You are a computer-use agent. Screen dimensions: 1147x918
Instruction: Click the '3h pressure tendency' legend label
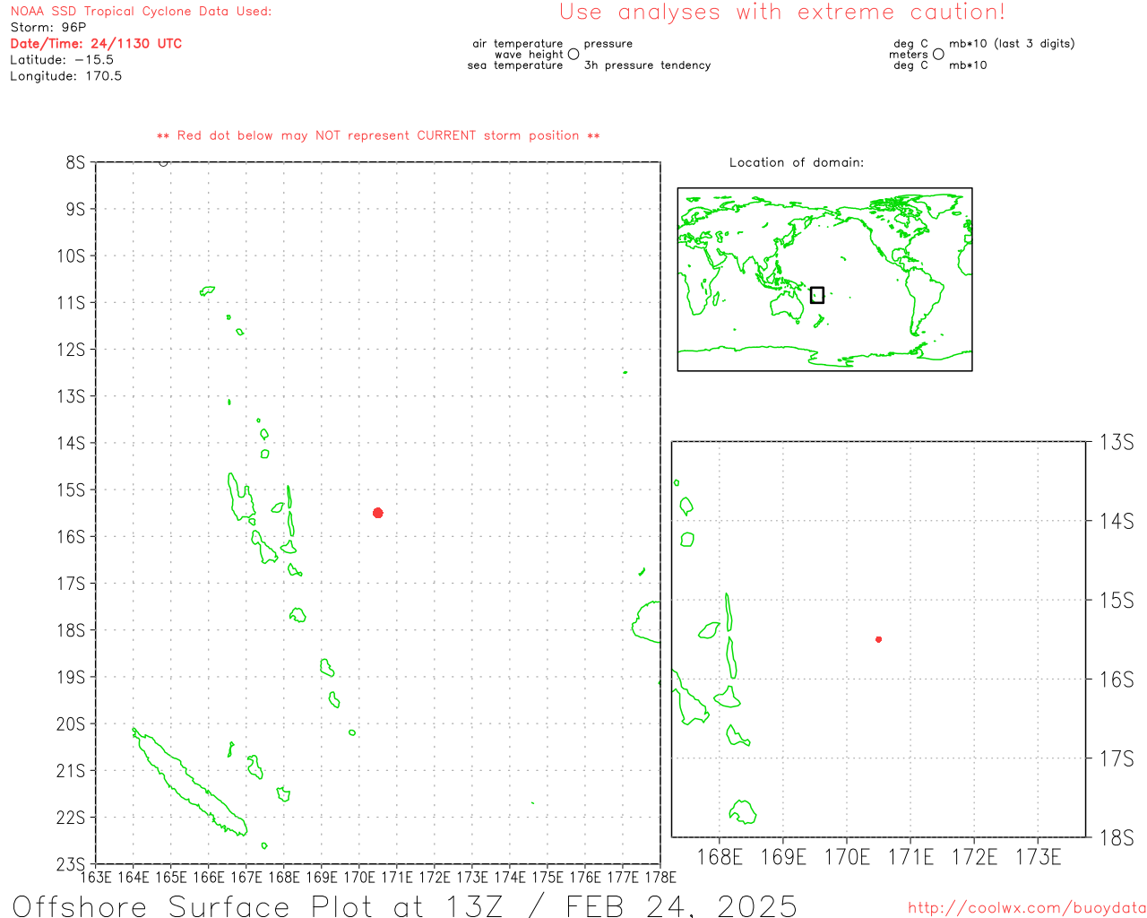[x=647, y=65]
